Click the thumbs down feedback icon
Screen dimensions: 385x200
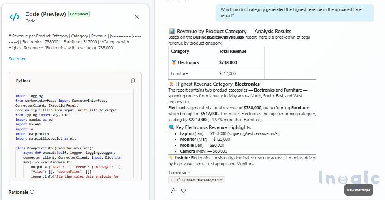click(183, 191)
